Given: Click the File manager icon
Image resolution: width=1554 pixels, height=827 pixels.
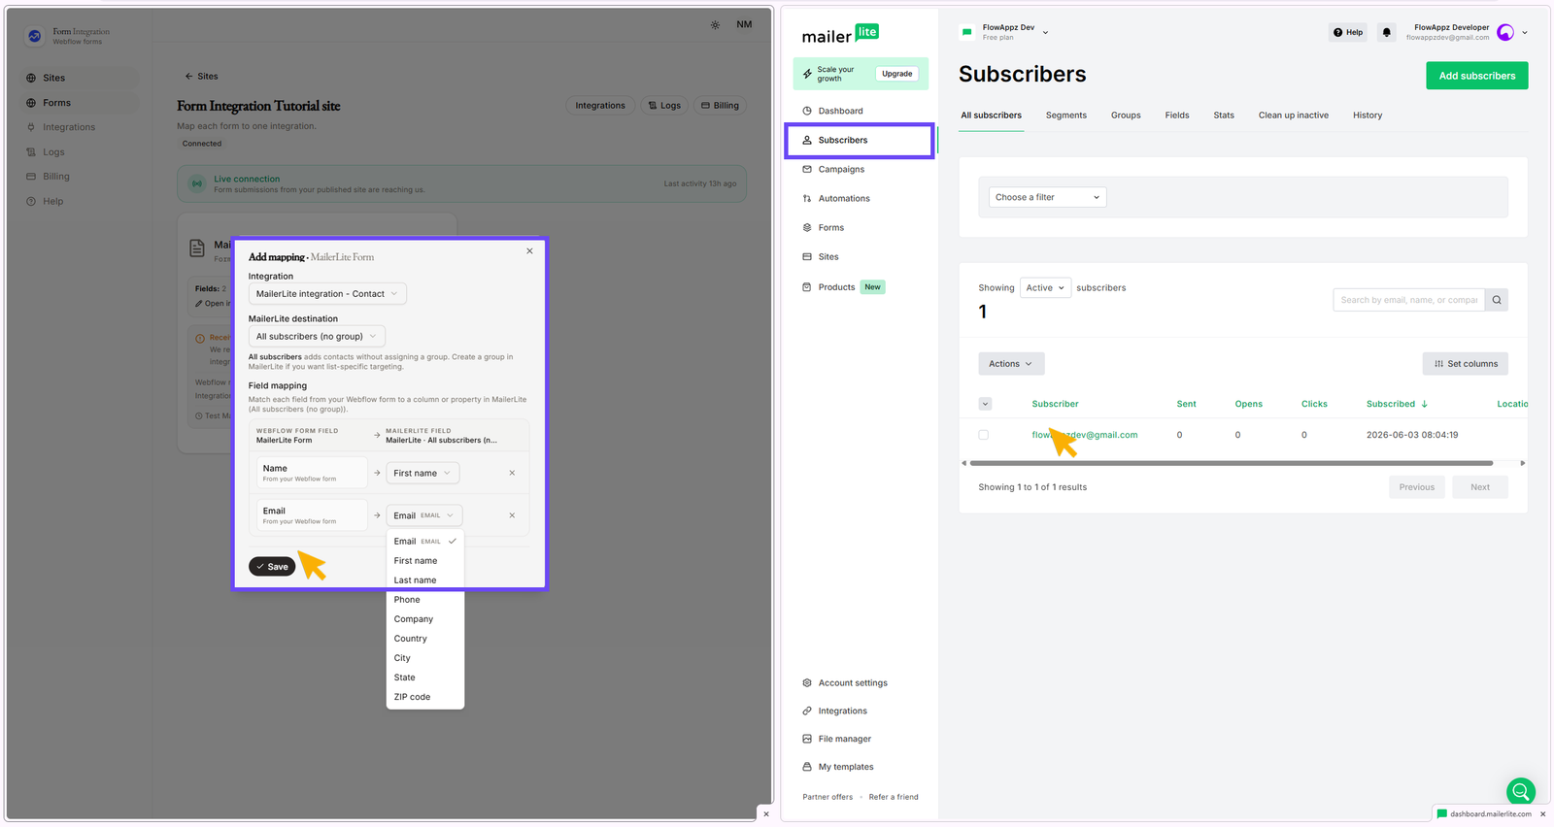Looking at the screenshot, I should 806,739.
